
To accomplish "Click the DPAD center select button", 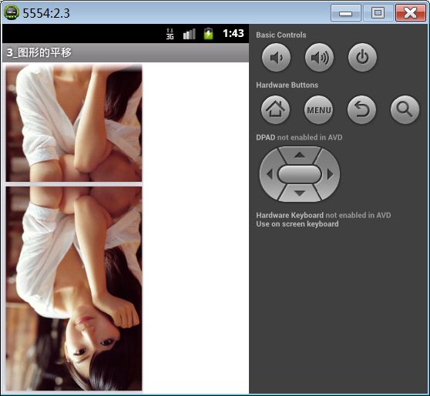I will point(300,174).
